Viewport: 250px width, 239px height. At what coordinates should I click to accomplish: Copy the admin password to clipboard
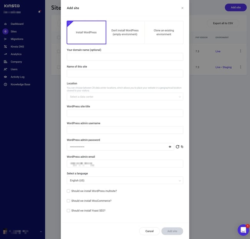click(182, 147)
